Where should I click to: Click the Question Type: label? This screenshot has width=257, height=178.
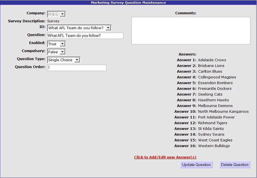click(31, 59)
